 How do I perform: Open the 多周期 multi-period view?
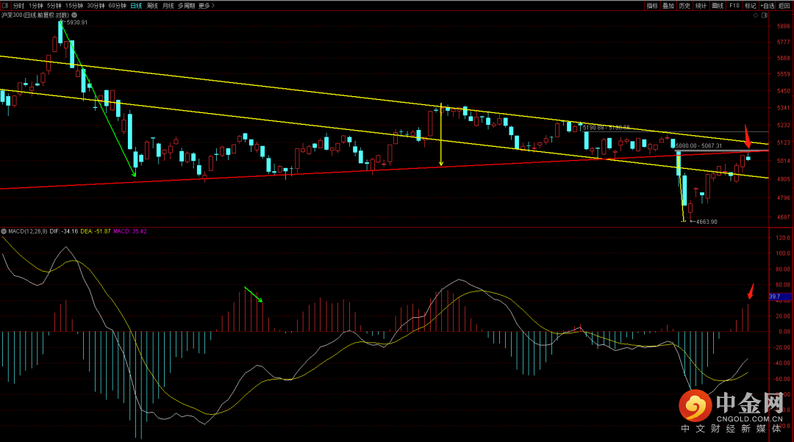186,5
